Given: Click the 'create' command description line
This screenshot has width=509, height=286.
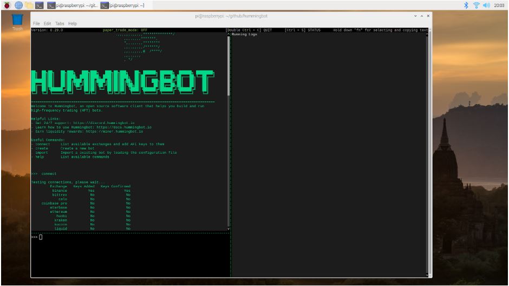Looking at the screenshot, I should click(63, 148).
